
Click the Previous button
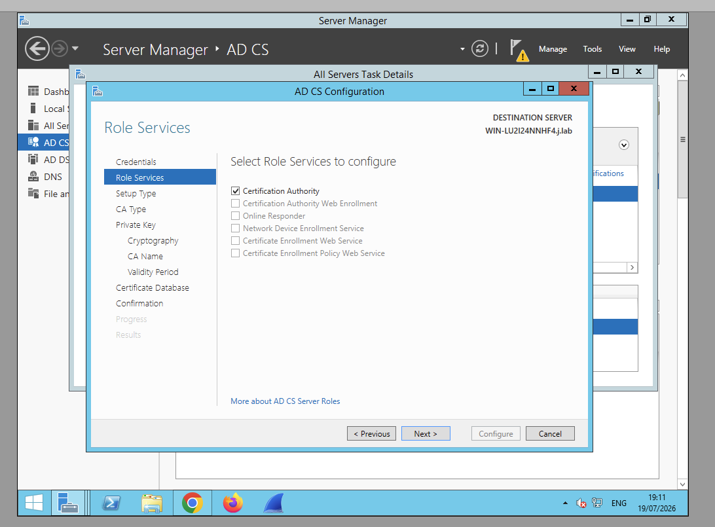tap(371, 433)
